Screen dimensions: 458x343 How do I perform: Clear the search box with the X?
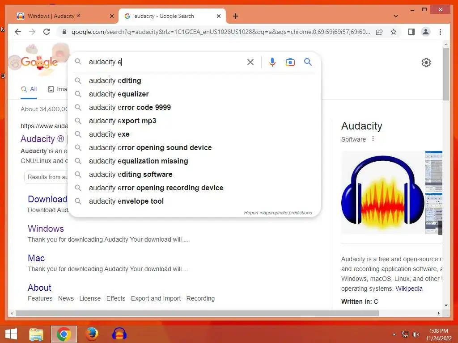(250, 62)
